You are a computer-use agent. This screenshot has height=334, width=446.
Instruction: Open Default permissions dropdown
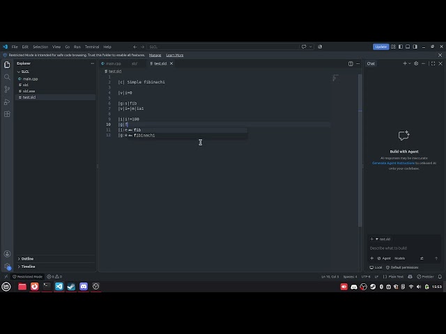point(402,267)
